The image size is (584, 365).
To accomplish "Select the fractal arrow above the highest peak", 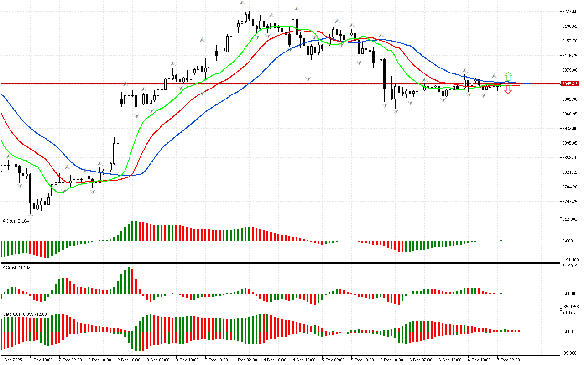I will coord(242,4).
